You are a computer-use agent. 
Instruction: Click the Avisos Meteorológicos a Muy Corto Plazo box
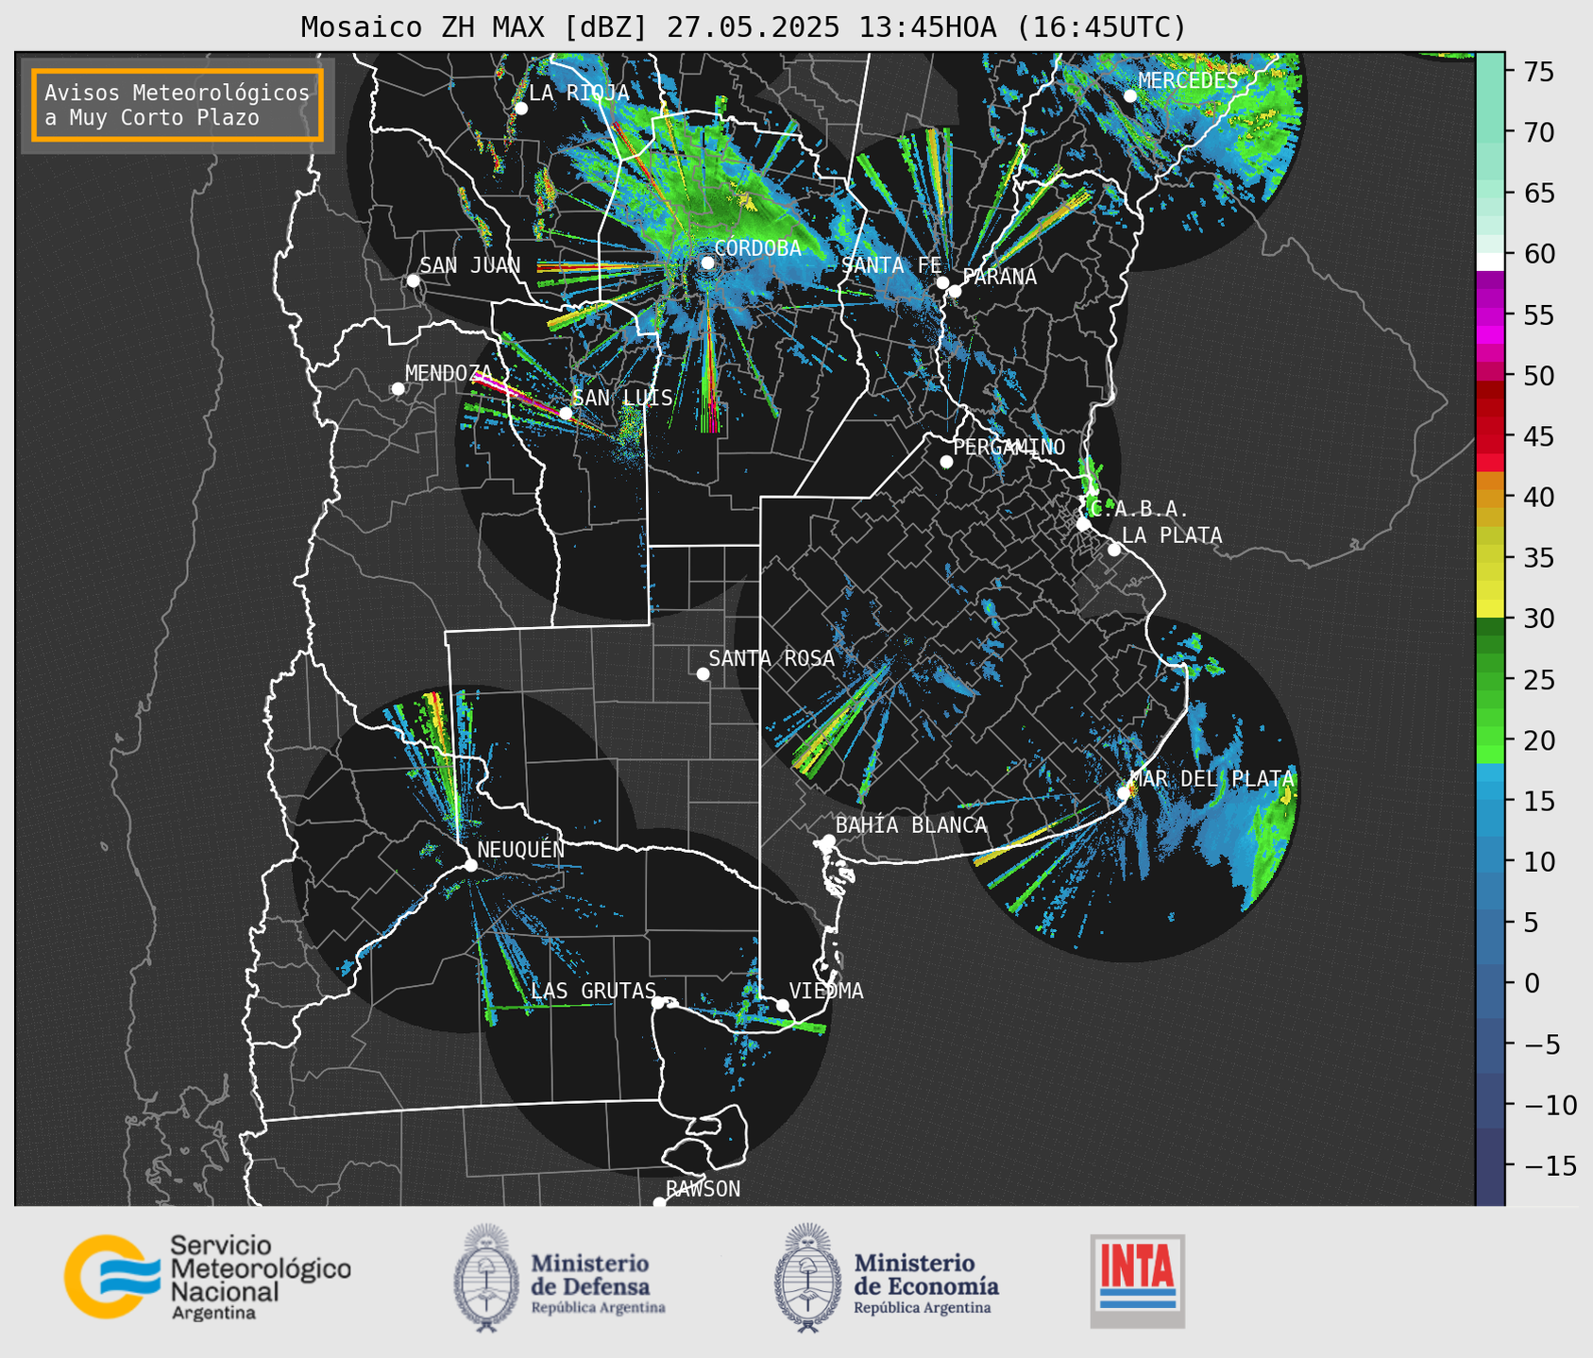pyautogui.click(x=178, y=105)
